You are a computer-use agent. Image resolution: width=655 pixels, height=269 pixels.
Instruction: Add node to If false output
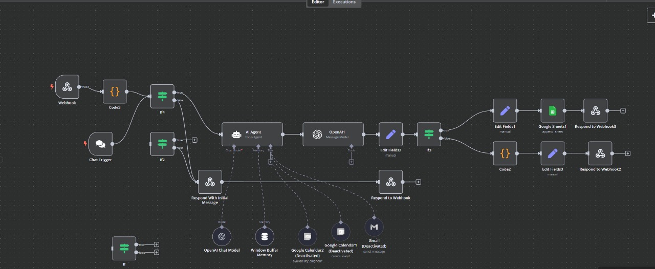pos(157,252)
